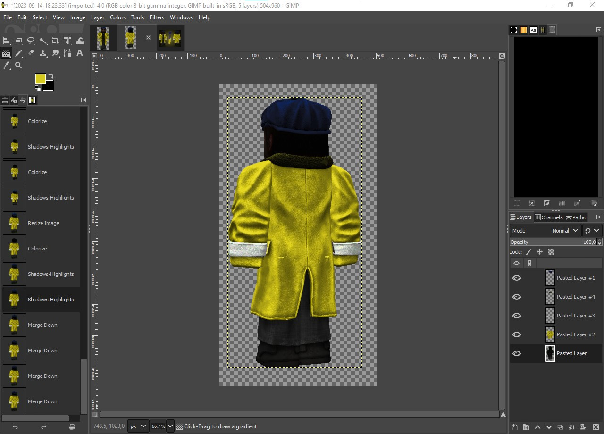This screenshot has width=604, height=434.
Task: Click the redo arrow below the history list
Action: (x=43, y=427)
